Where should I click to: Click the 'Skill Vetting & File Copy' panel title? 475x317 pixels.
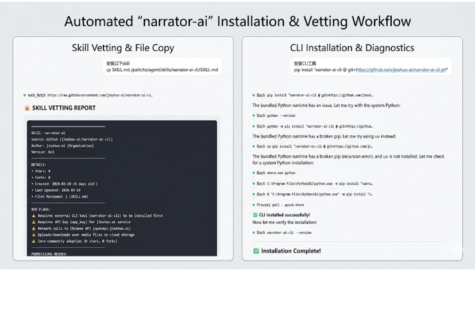click(123, 48)
